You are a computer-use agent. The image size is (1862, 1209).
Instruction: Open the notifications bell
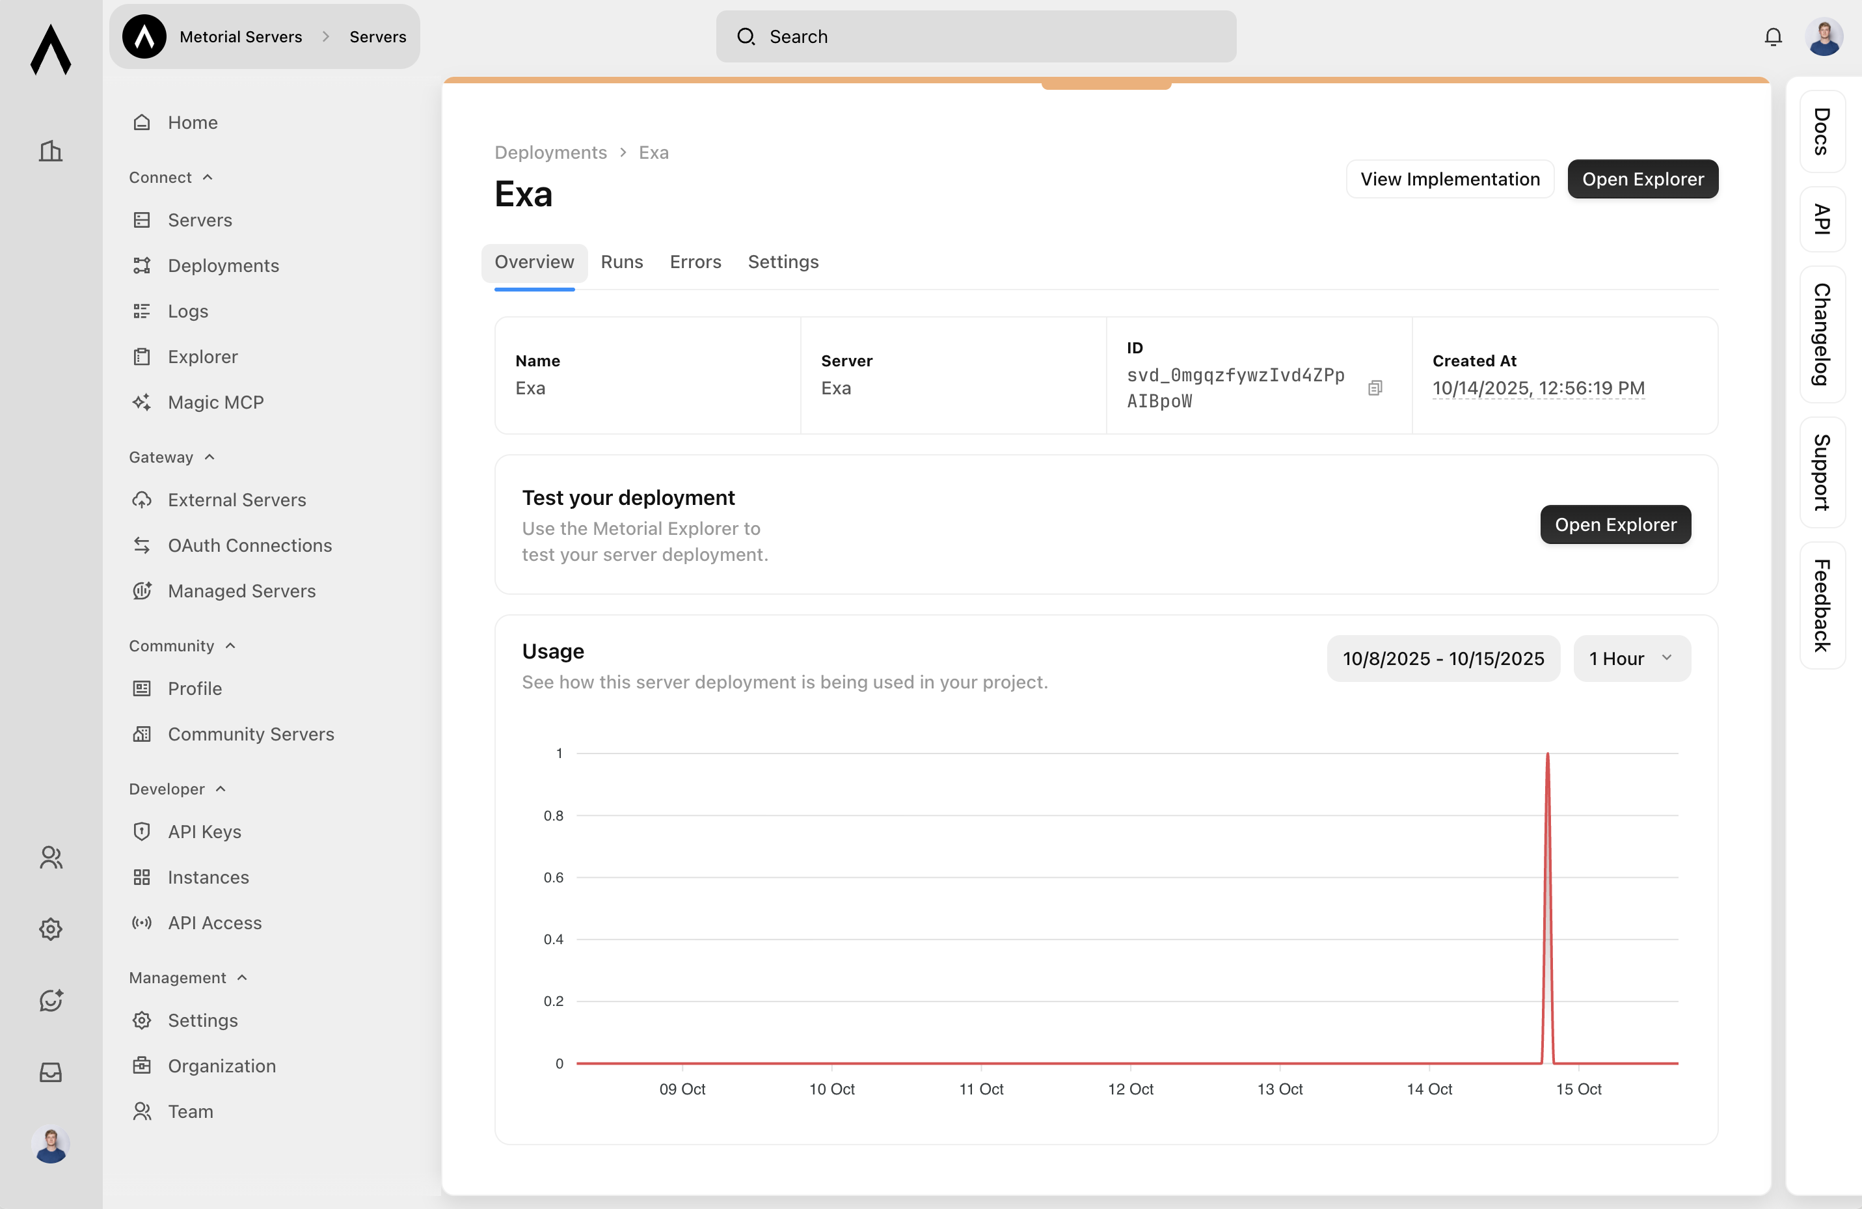(1773, 37)
